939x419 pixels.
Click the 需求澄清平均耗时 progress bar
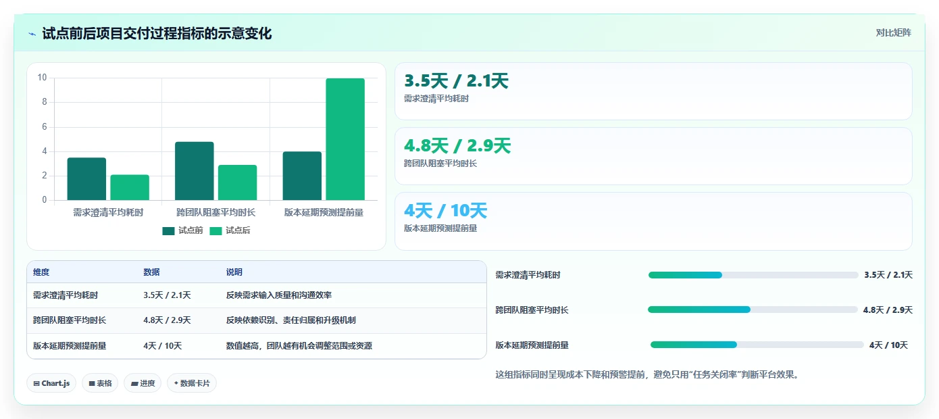coord(753,275)
